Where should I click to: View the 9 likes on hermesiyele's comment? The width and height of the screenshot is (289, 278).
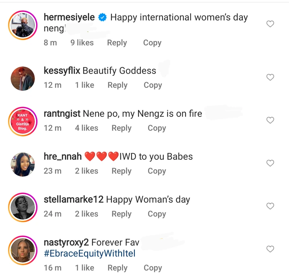click(x=82, y=43)
